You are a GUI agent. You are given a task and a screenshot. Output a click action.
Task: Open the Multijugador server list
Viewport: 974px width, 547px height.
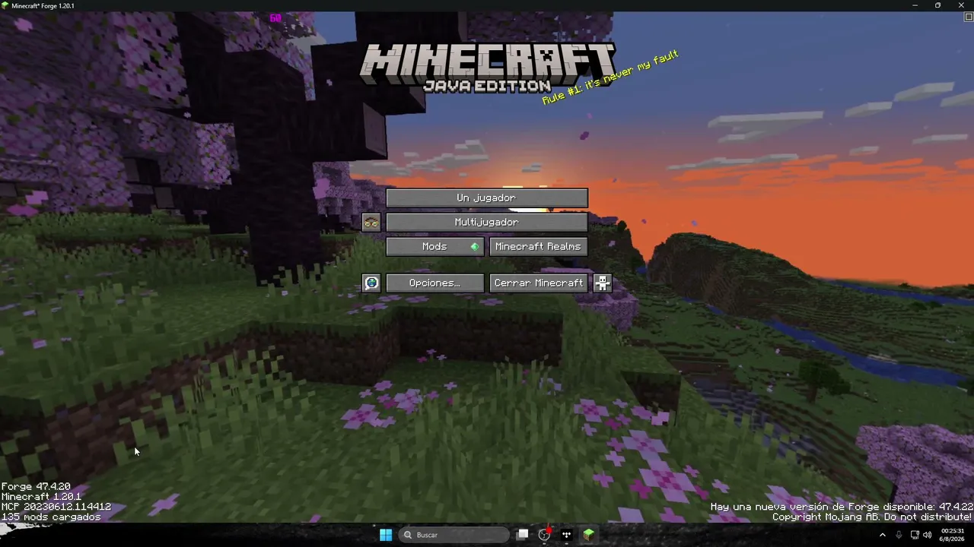[487, 222]
